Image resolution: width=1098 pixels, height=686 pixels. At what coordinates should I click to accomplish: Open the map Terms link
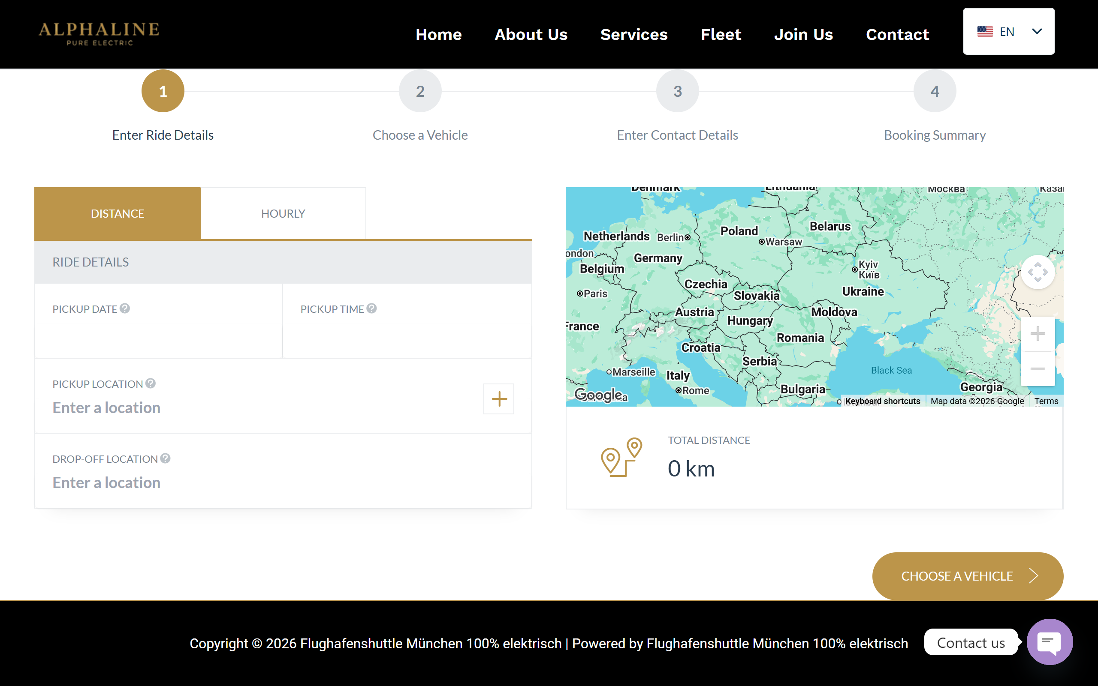pyautogui.click(x=1046, y=401)
